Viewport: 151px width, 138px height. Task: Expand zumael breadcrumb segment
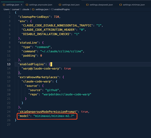[x=16, y=9]
